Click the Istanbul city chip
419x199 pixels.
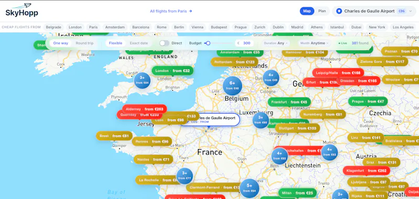coord(337,27)
